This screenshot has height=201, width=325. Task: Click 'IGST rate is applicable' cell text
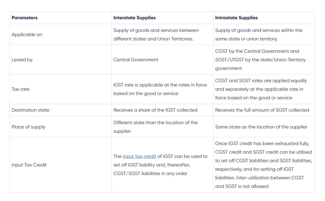tap(160, 89)
